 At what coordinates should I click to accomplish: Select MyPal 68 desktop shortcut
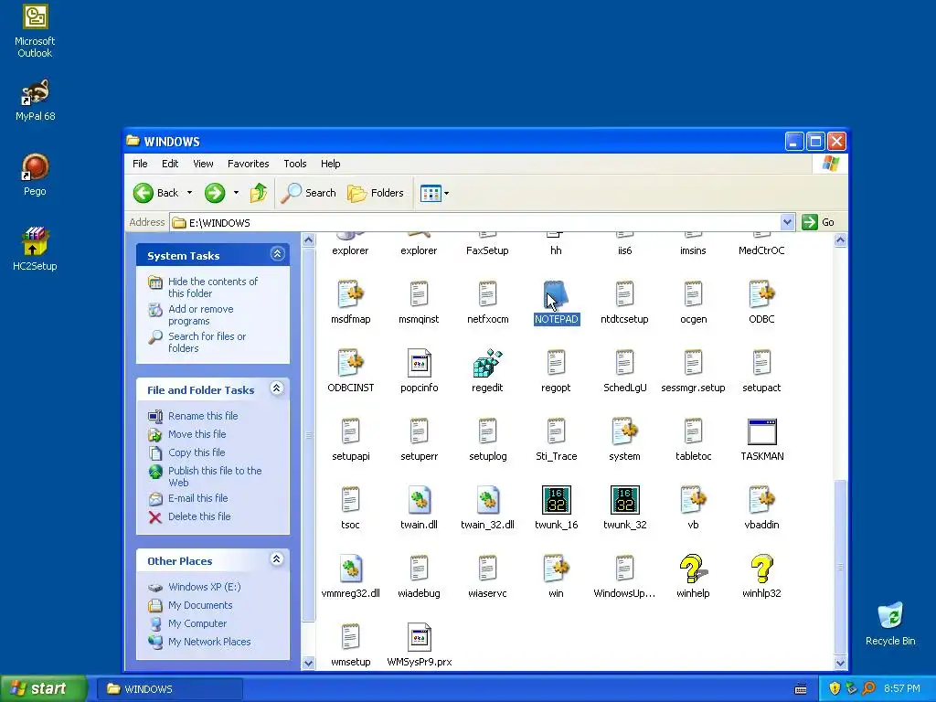pyautogui.click(x=35, y=92)
